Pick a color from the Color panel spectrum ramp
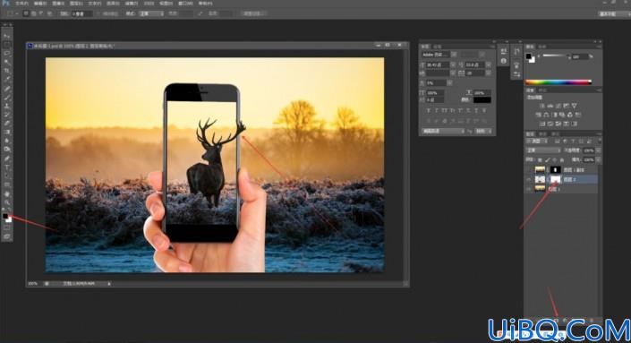Image resolution: width=631 pixels, height=343 pixels. (x=559, y=82)
